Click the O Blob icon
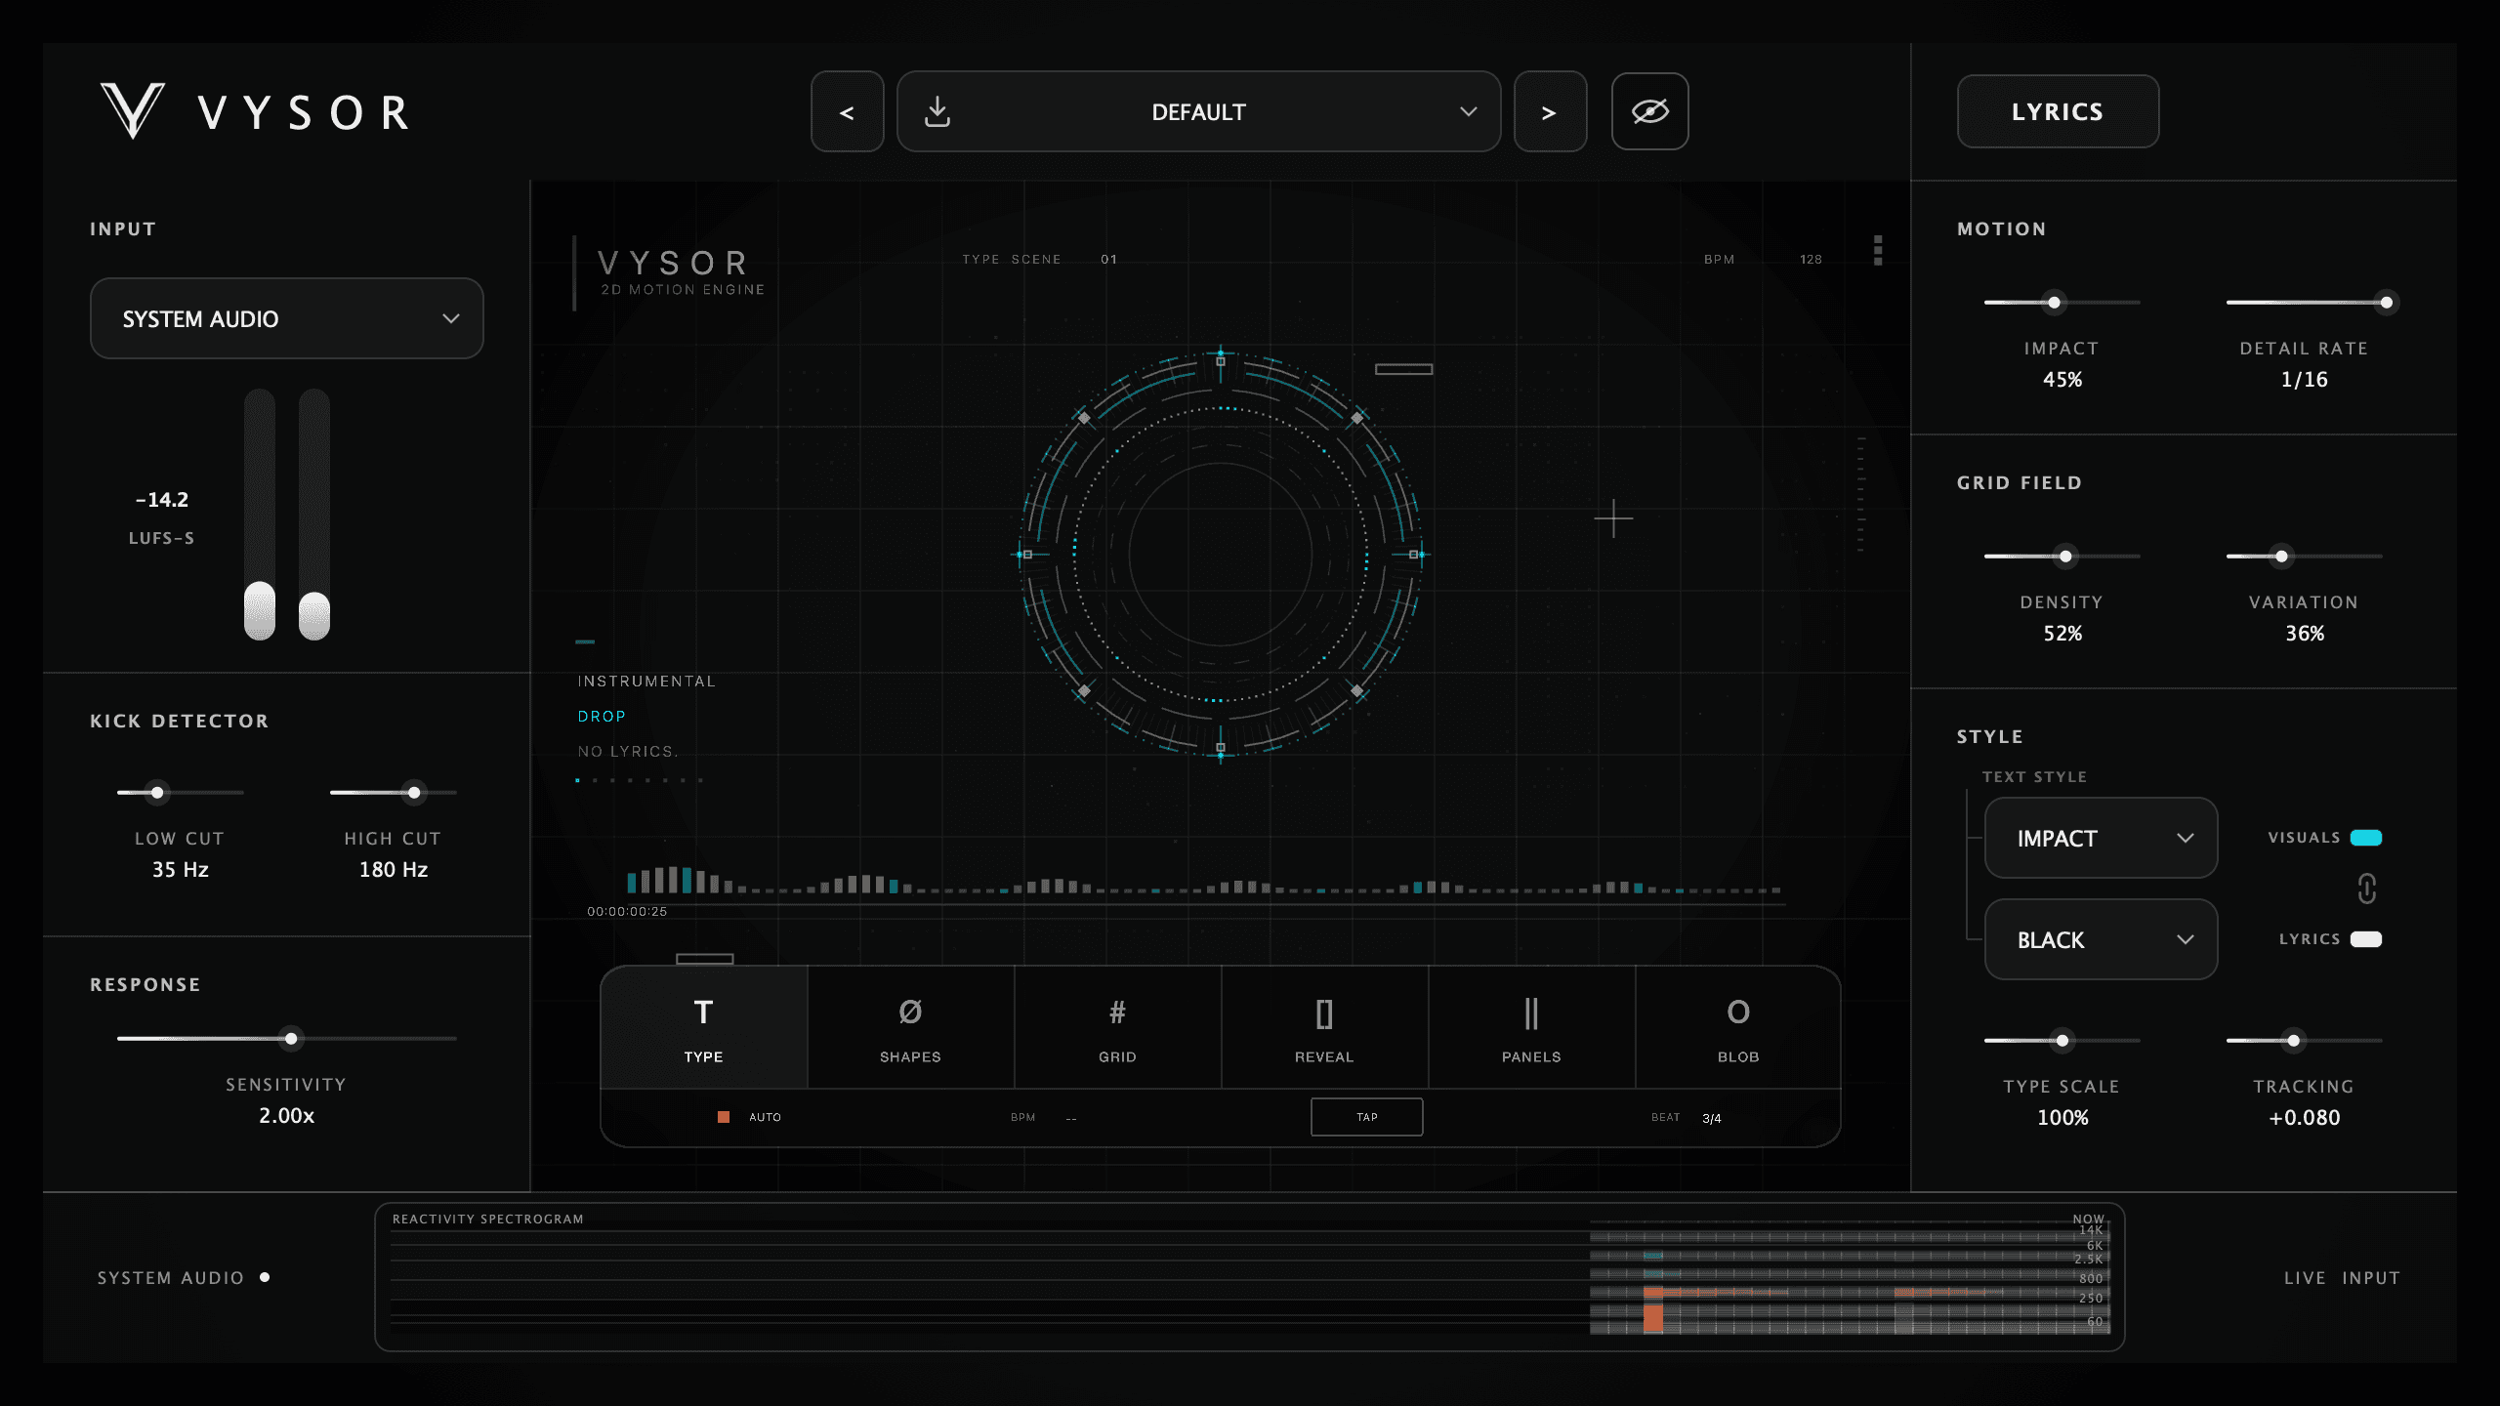 [1738, 1013]
